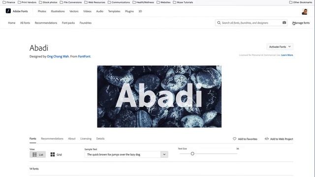315x177 pixels.
Task: Click the font search input field
Action: (251, 23)
